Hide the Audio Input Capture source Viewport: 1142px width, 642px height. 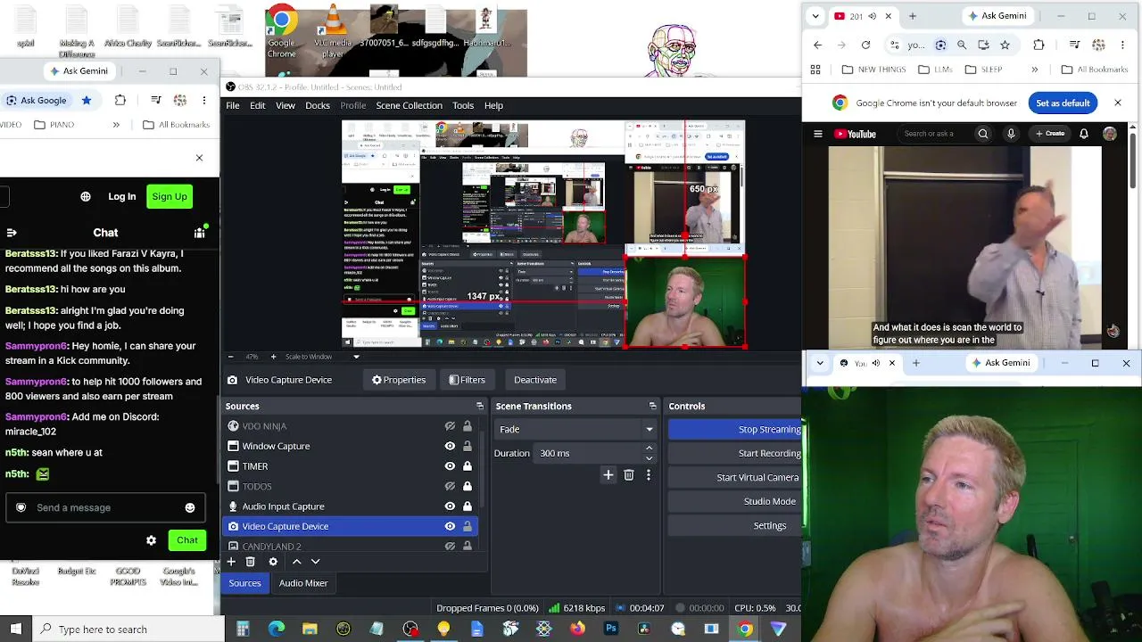point(450,506)
